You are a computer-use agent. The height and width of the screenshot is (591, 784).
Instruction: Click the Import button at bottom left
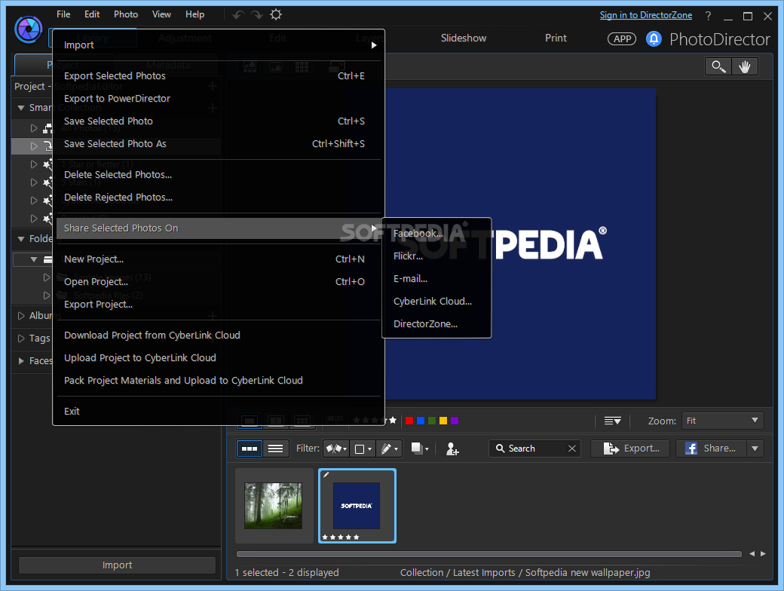coord(117,565)
